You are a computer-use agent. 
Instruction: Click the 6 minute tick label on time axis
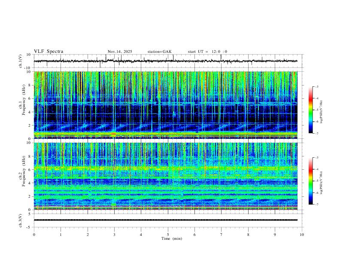[x=195, y=235]
